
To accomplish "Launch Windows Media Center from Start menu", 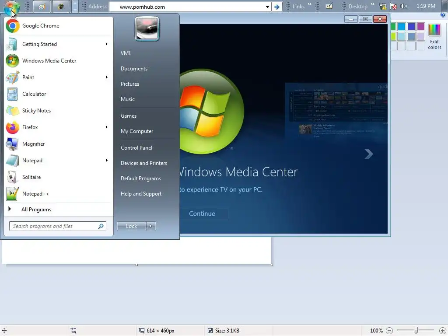I will [x=58, y=60].
